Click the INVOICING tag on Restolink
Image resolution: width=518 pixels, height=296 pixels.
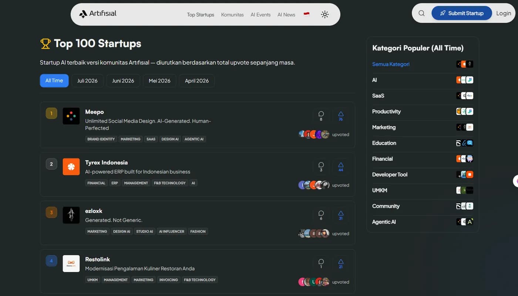(x=169, y=280)
